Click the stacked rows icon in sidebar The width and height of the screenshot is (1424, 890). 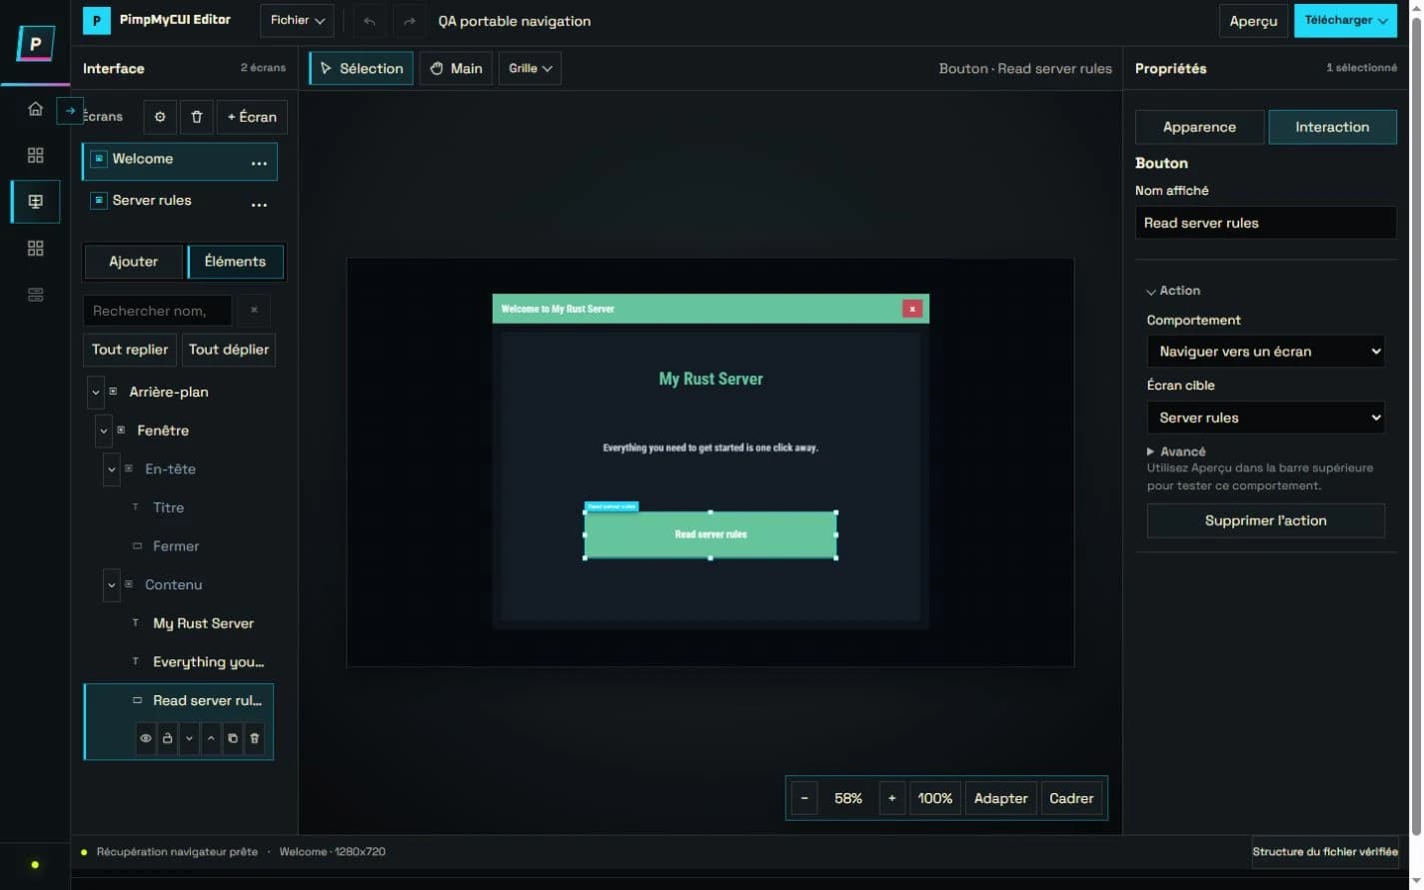[x=35, y=295]
